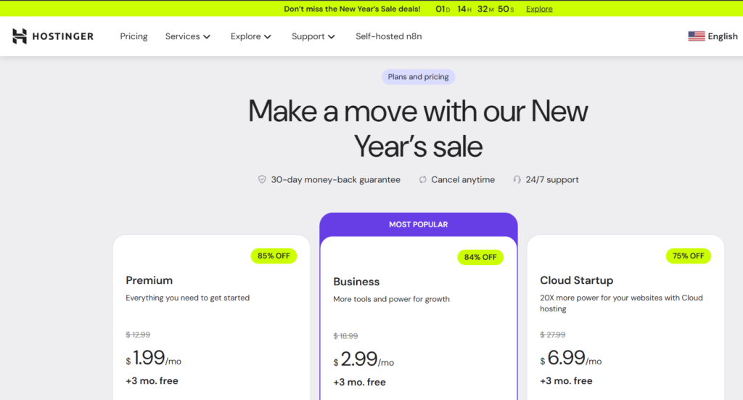This screenshot has width=743, height=400.
Task: Click the 75% OFF badge on Cloud Startup
Action: [x=688, y=256]
